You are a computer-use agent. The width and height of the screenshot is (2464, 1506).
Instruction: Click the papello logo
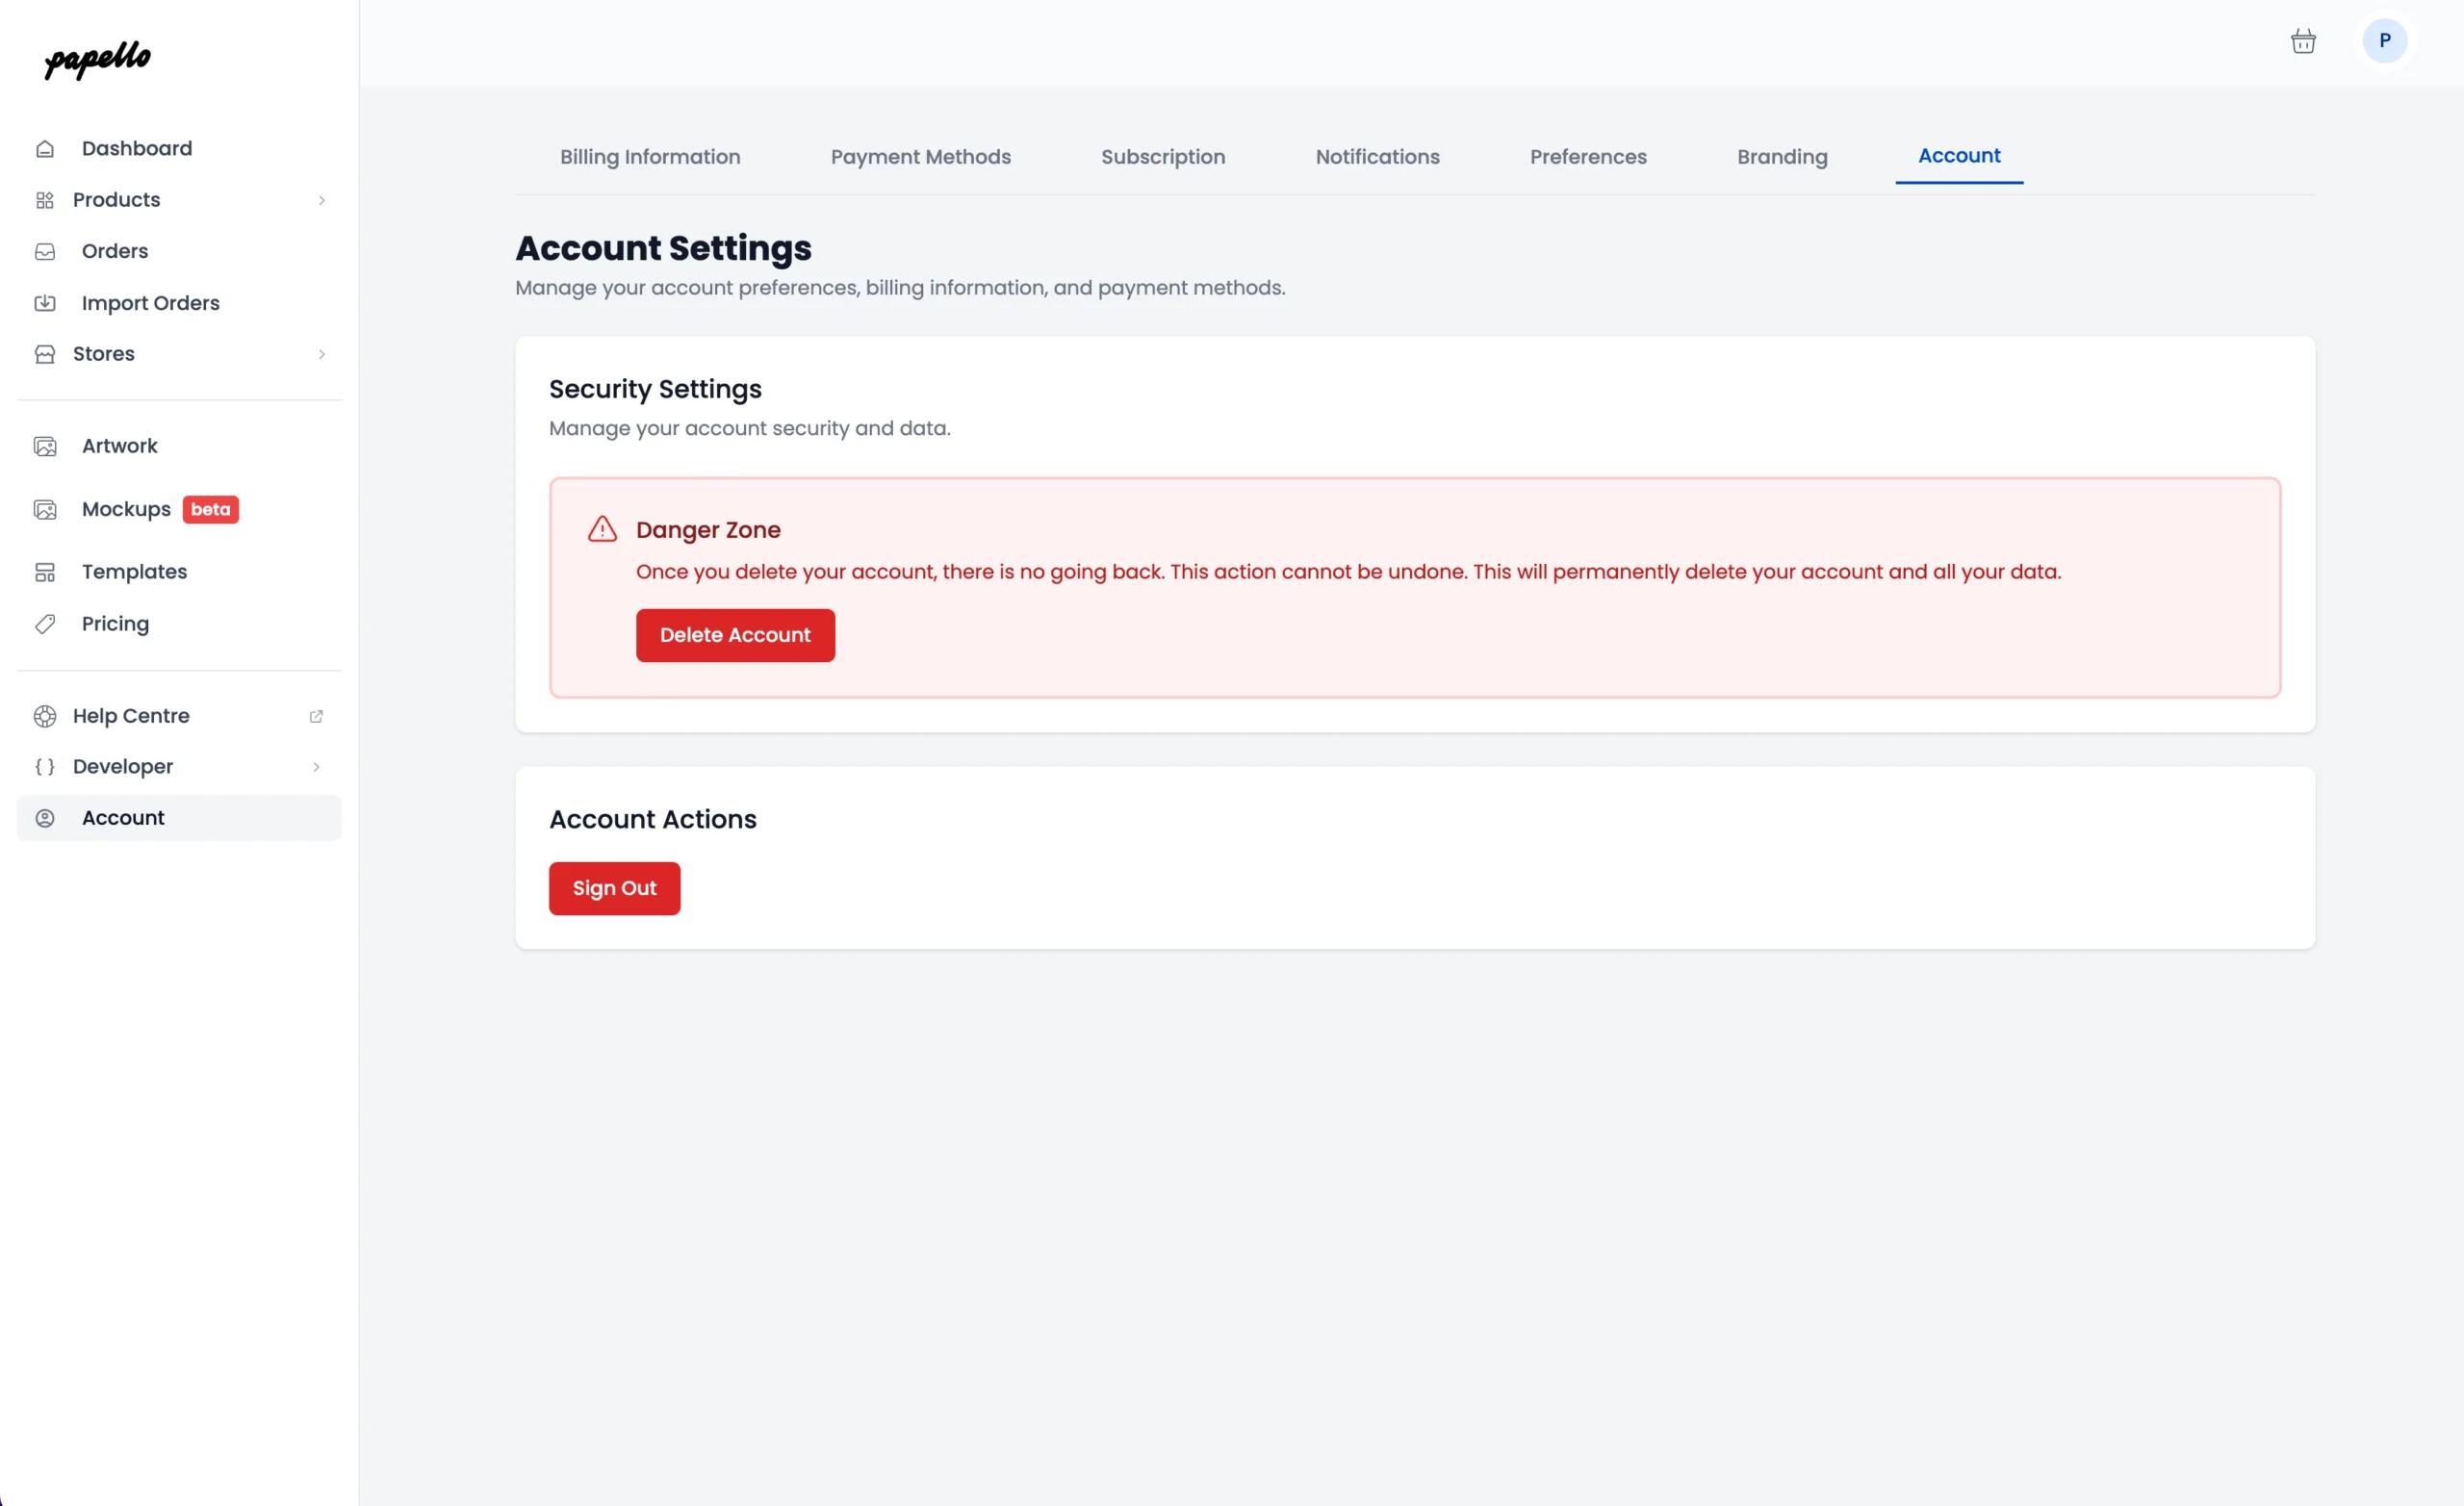click(x=98, y=59)
